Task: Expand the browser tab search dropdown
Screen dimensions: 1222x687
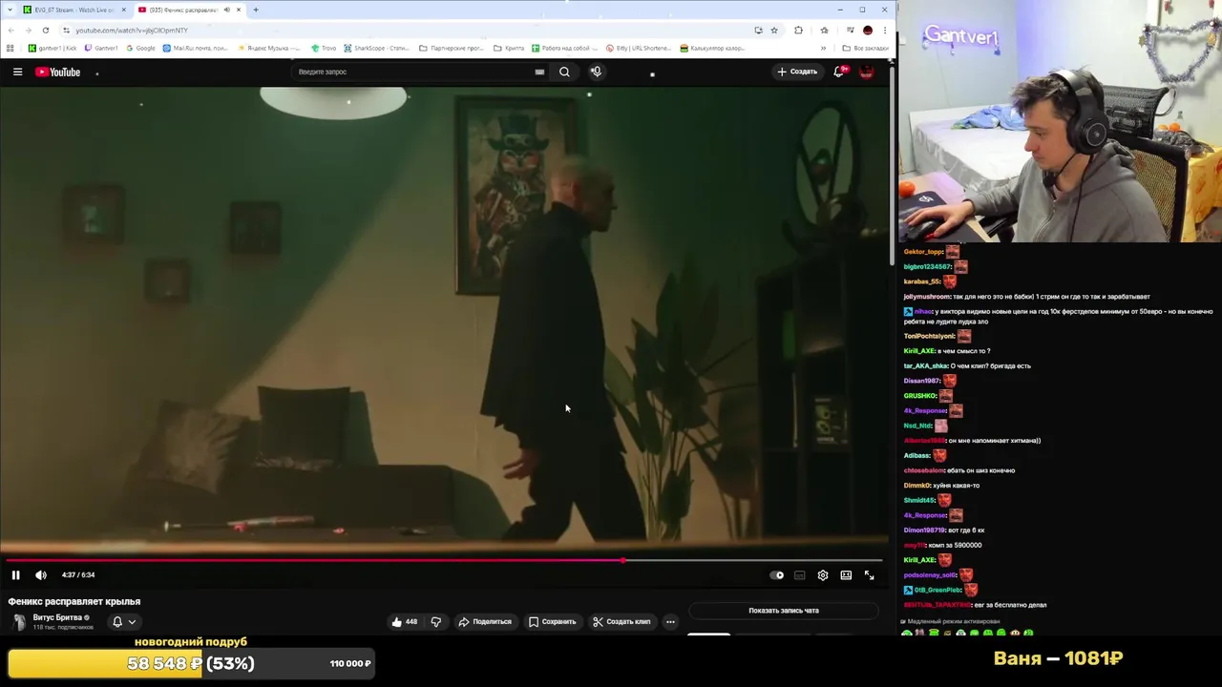Action: [10, 10]
